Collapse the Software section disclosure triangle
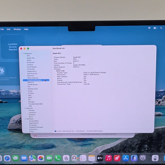The image size is (165, 165). [x=25, y=119]
